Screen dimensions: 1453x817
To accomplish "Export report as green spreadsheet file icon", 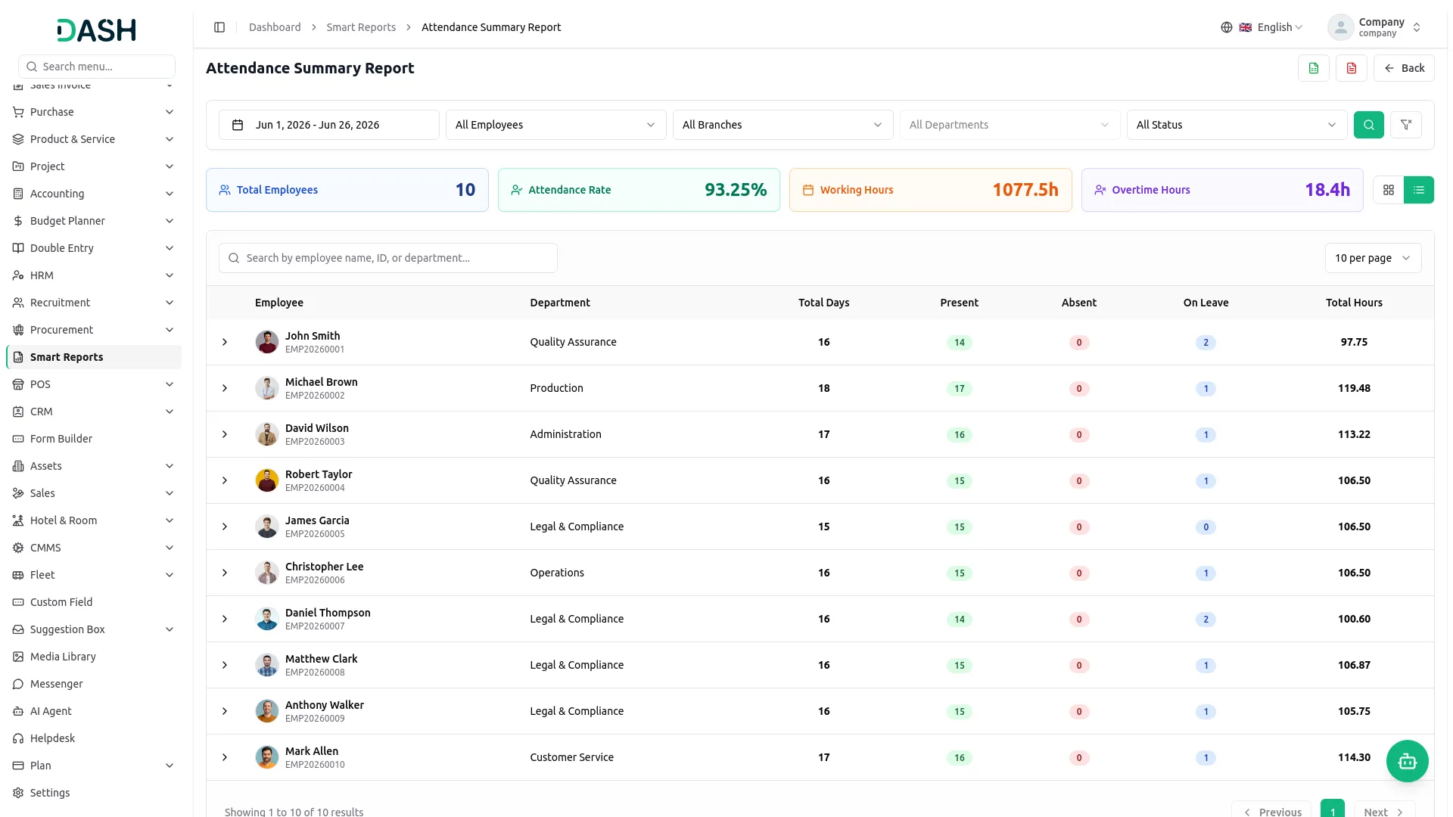I will tap(1314, 68).
